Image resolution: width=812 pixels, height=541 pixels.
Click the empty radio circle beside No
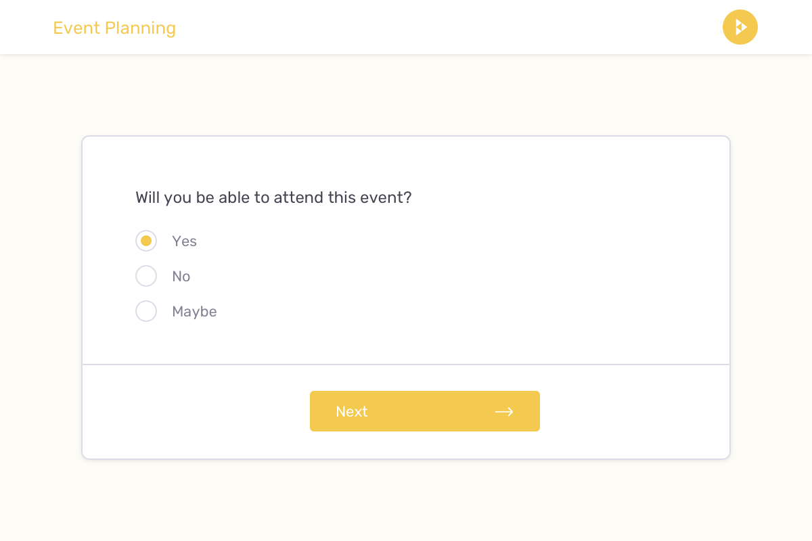(x=146, y=276)
